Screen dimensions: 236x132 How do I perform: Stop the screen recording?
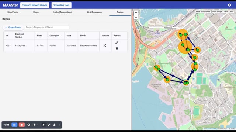[x=22, y=125]
